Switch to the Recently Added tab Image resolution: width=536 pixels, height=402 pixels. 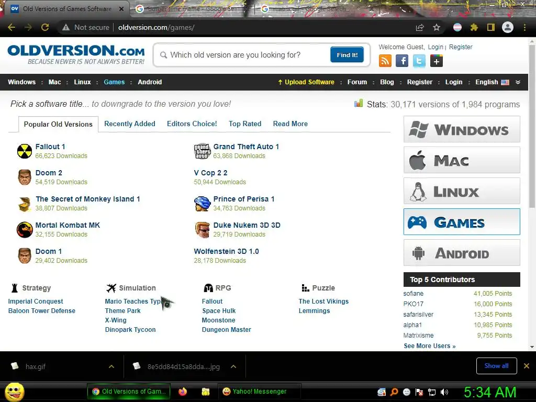(130, 124)
